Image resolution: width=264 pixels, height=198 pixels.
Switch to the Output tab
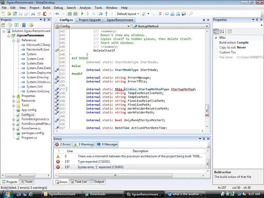(97, 182)
